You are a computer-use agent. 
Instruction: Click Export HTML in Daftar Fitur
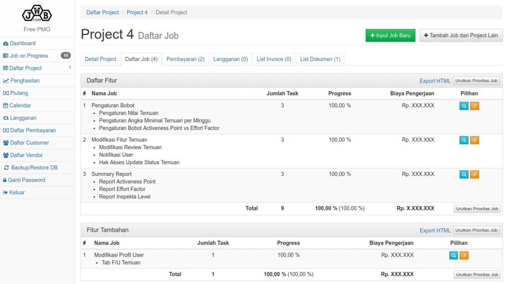click(434, 81)
